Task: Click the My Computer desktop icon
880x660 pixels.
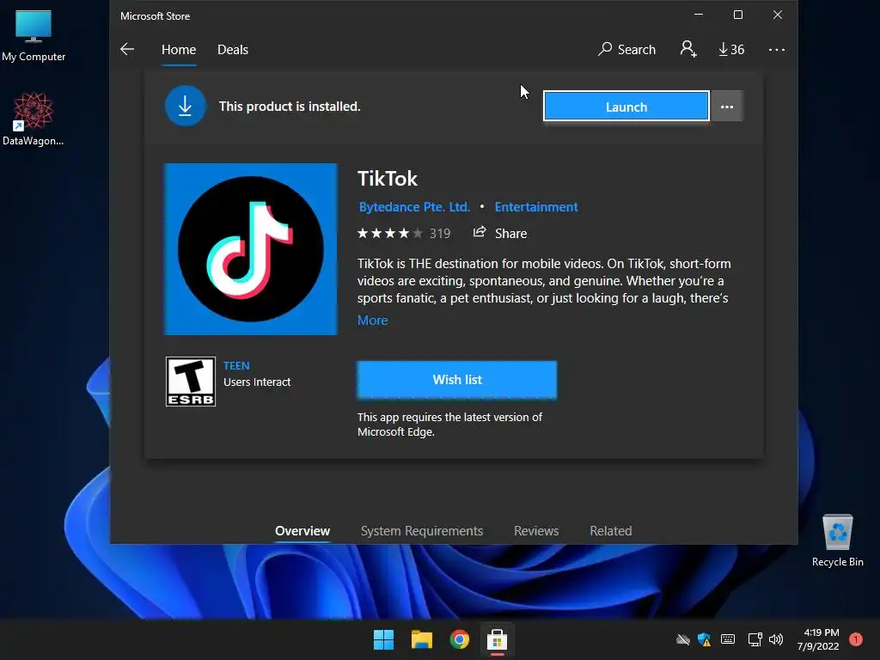Action: tap(34, 35)
